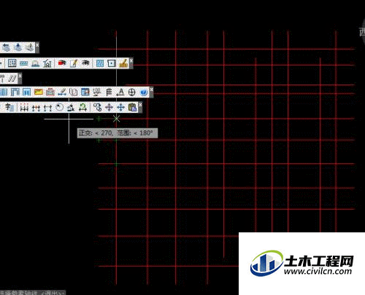Viewport: 365px width, 295px height.
Task: Click the layer icon with pen
Action: click(29, 47)
